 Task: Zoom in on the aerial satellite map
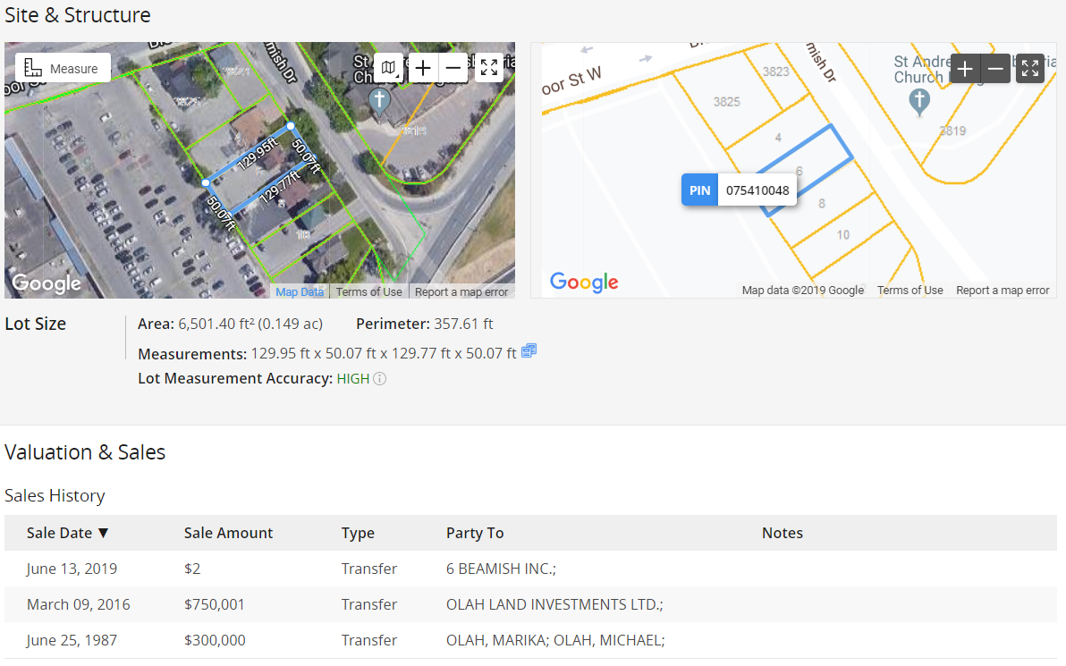(423, 68)
